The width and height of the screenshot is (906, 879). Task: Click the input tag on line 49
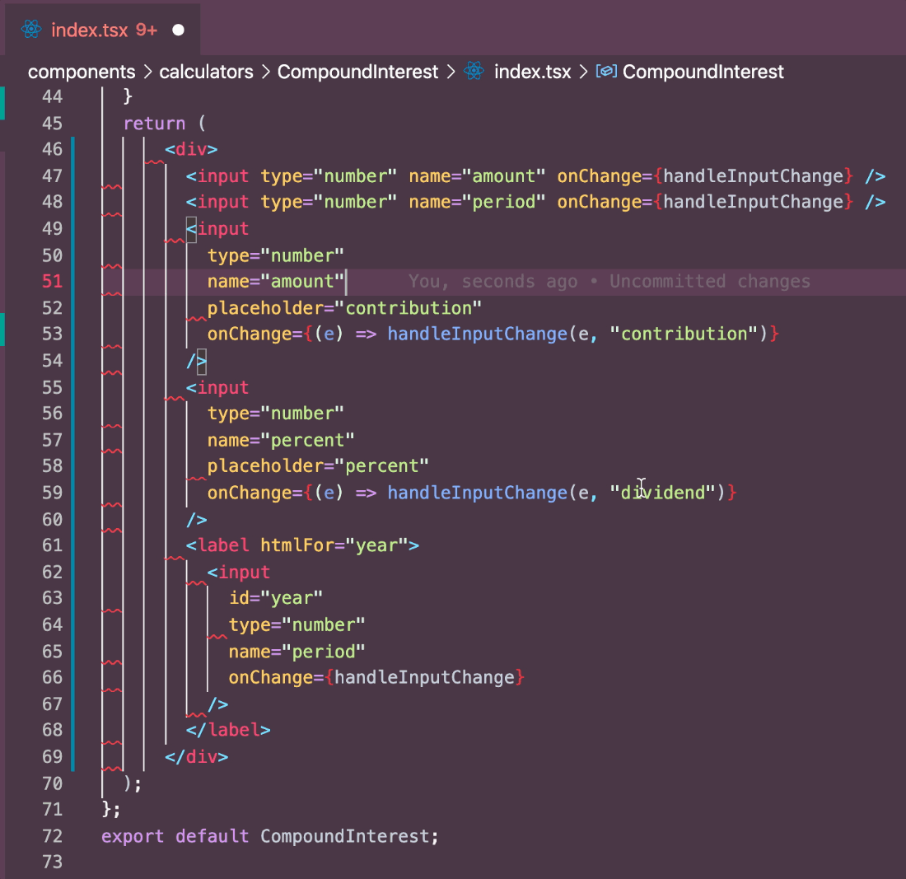coord(217,229)
